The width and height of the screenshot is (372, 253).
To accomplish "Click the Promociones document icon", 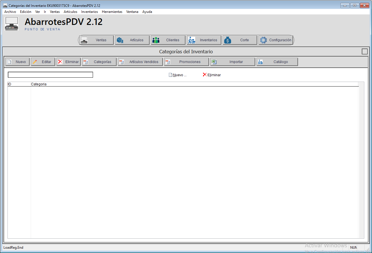I will click(168, 62).
